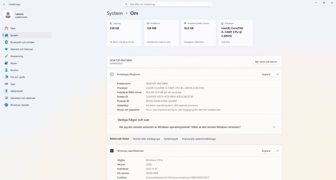Collapse the Enhetsspecifikationer section chevron
336x180 pixels.
pyautogui.click(x=277, y=74)
